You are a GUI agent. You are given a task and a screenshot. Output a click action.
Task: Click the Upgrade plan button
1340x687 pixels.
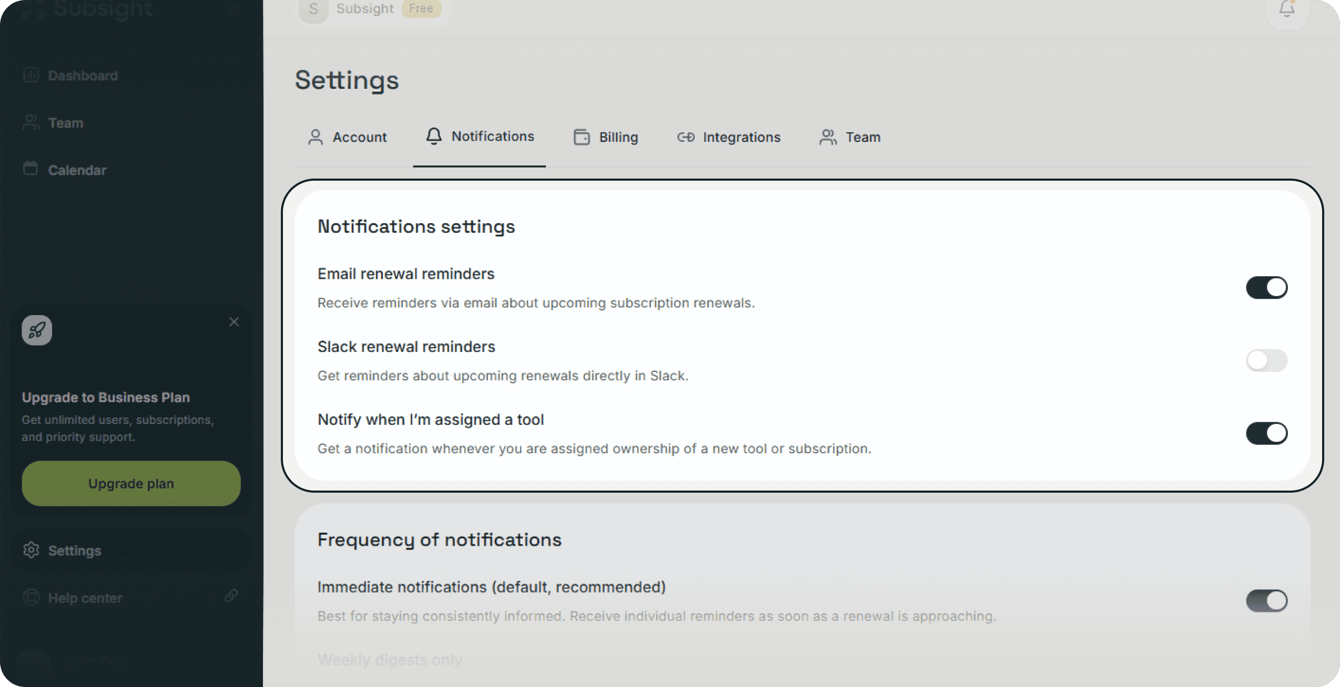tap(131, 484)
